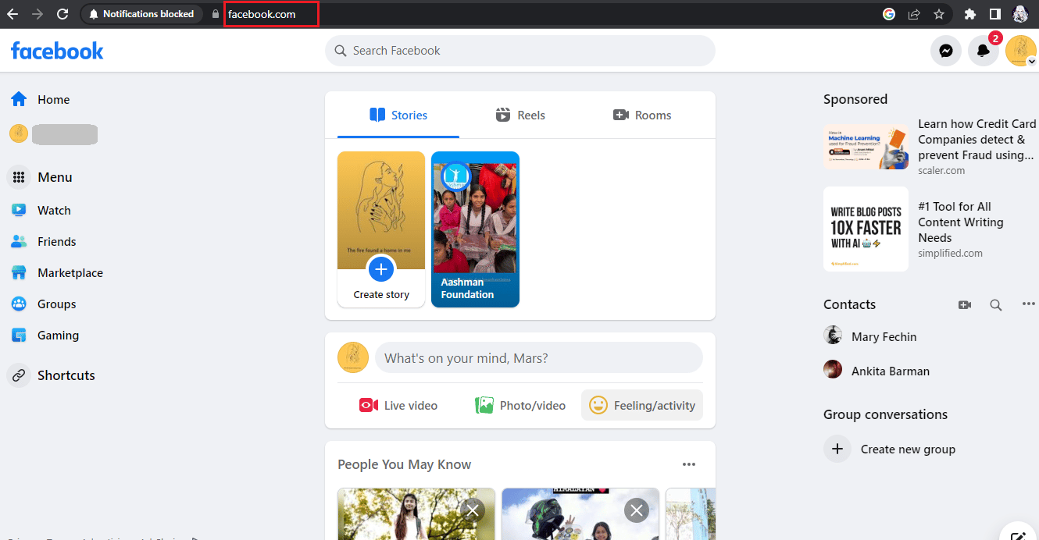The height and width of the screenshot is (540, 1039).
Task: Click the Write Blog Posts ad thumbnail
Action: (866, 229)
